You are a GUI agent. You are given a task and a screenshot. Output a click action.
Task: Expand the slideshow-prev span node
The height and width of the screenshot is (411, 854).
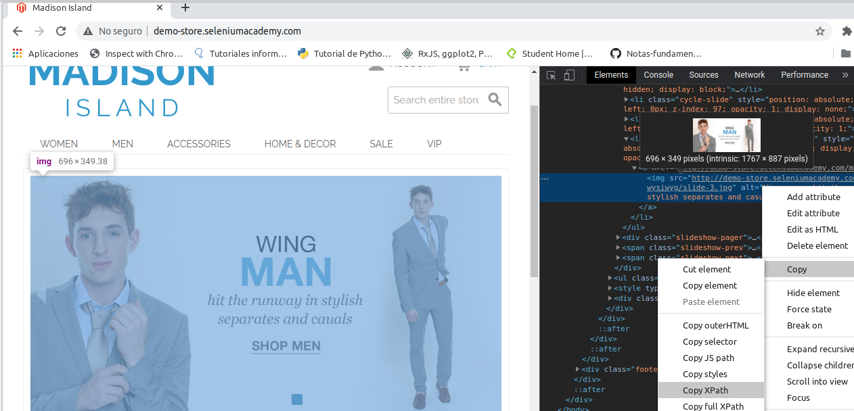pos(619,247)
